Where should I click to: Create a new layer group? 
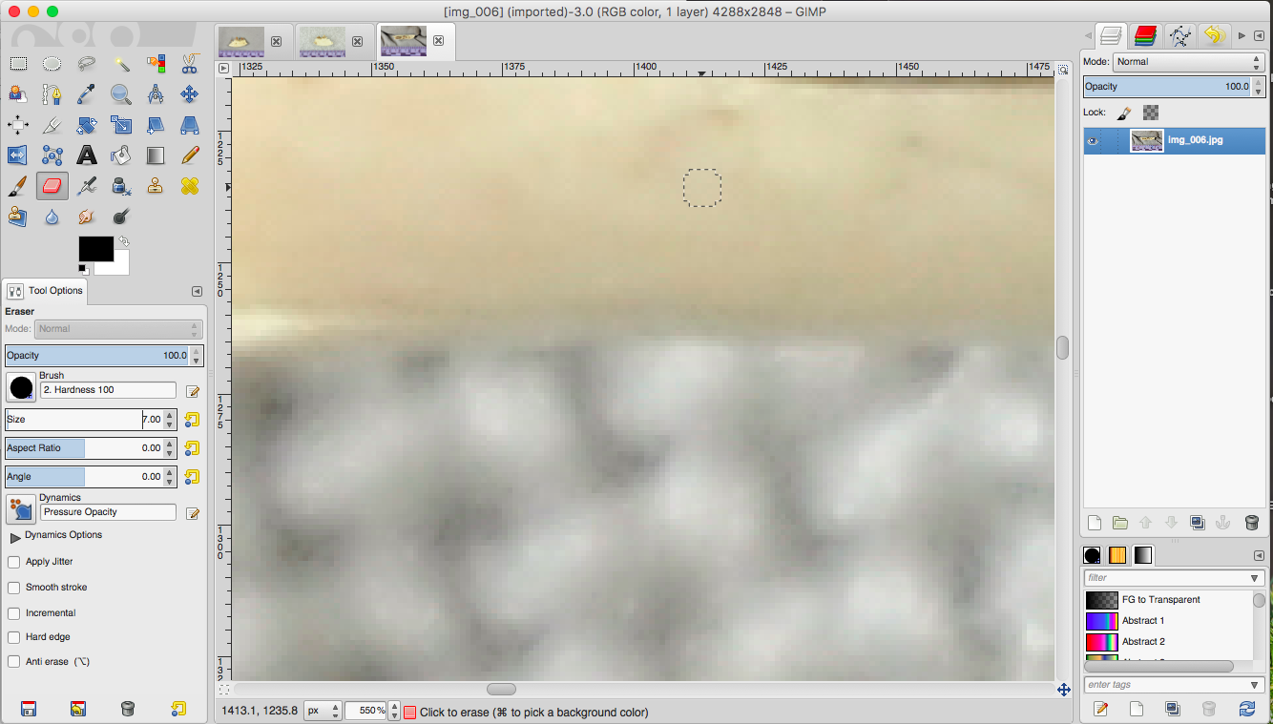[x=1120, y=523]
